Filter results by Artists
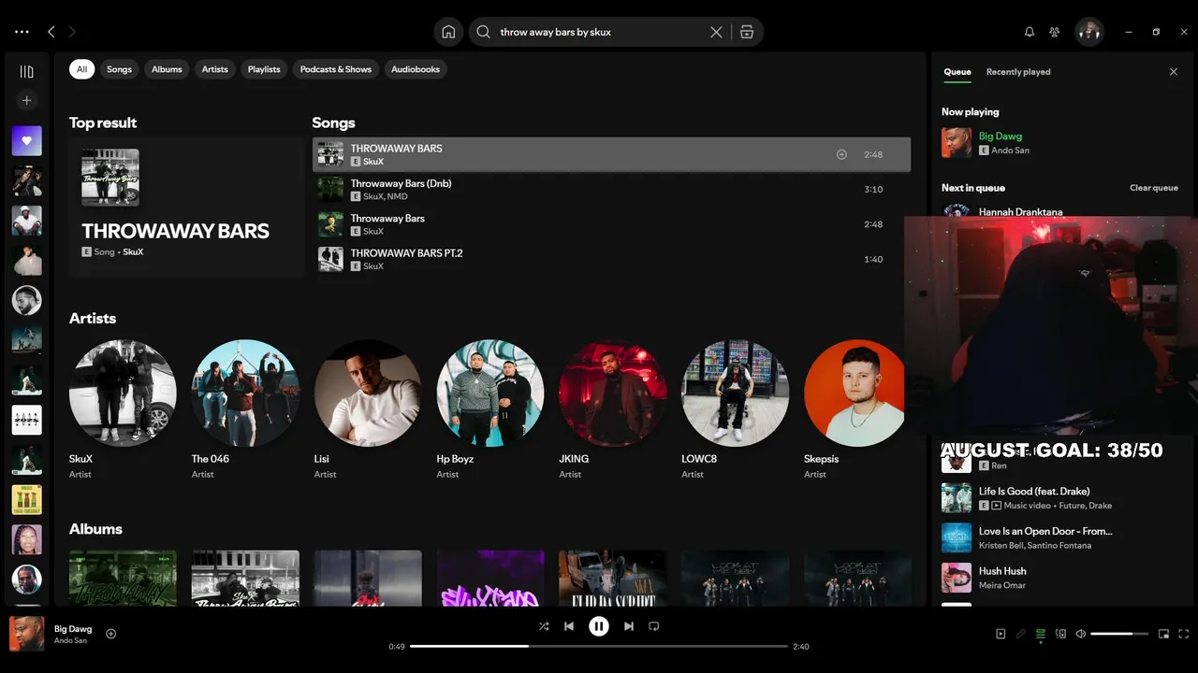The image size is (1198, 673). coord(214,69)
